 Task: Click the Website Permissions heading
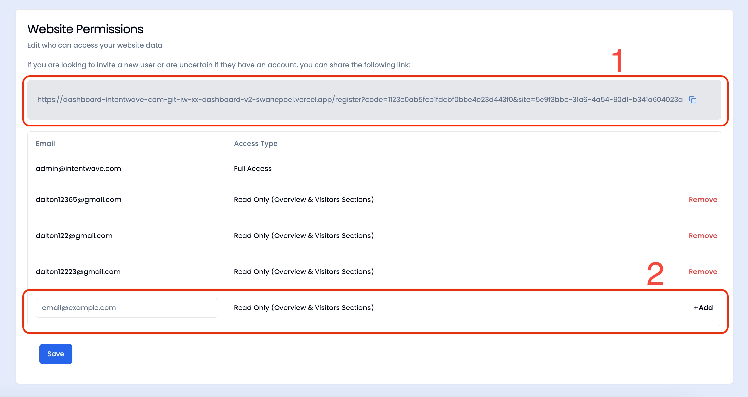point(85,29)
